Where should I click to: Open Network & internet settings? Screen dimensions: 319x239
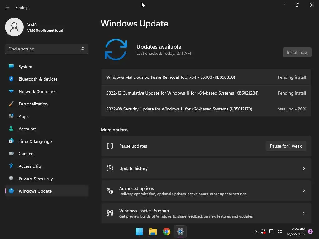tap(47, 91)
